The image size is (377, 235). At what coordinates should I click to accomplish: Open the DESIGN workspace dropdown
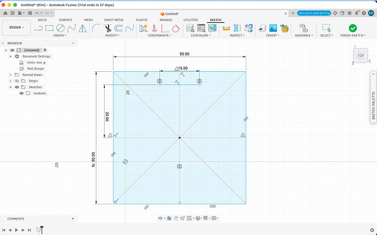[x=16, y=27]
